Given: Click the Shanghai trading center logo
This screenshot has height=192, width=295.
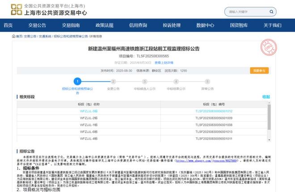Looking at the screenshot, I should [x=16, y=9].
